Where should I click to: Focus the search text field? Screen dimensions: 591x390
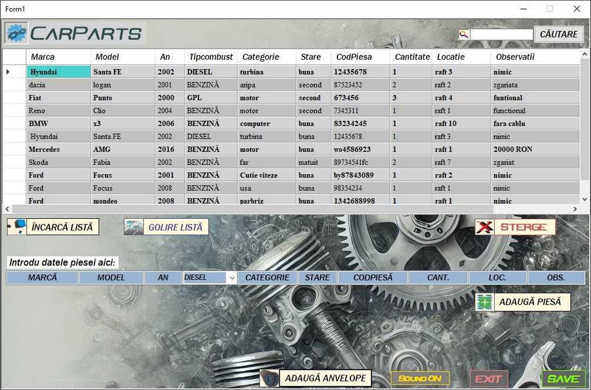[501, 34]
